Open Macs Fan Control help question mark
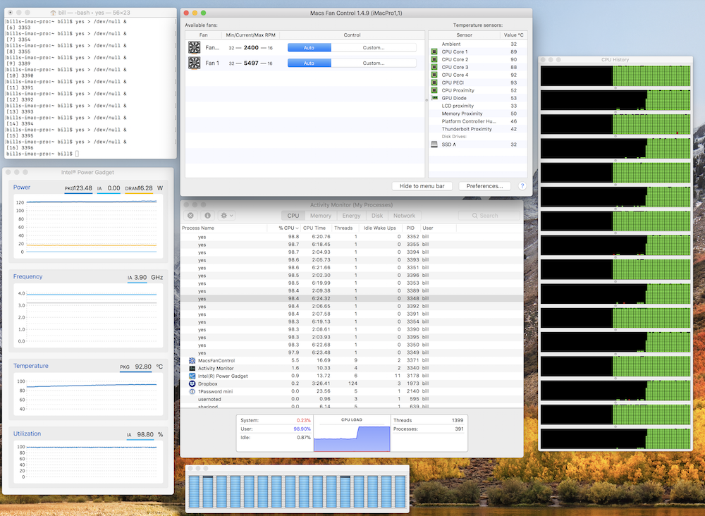 [522, 186]
